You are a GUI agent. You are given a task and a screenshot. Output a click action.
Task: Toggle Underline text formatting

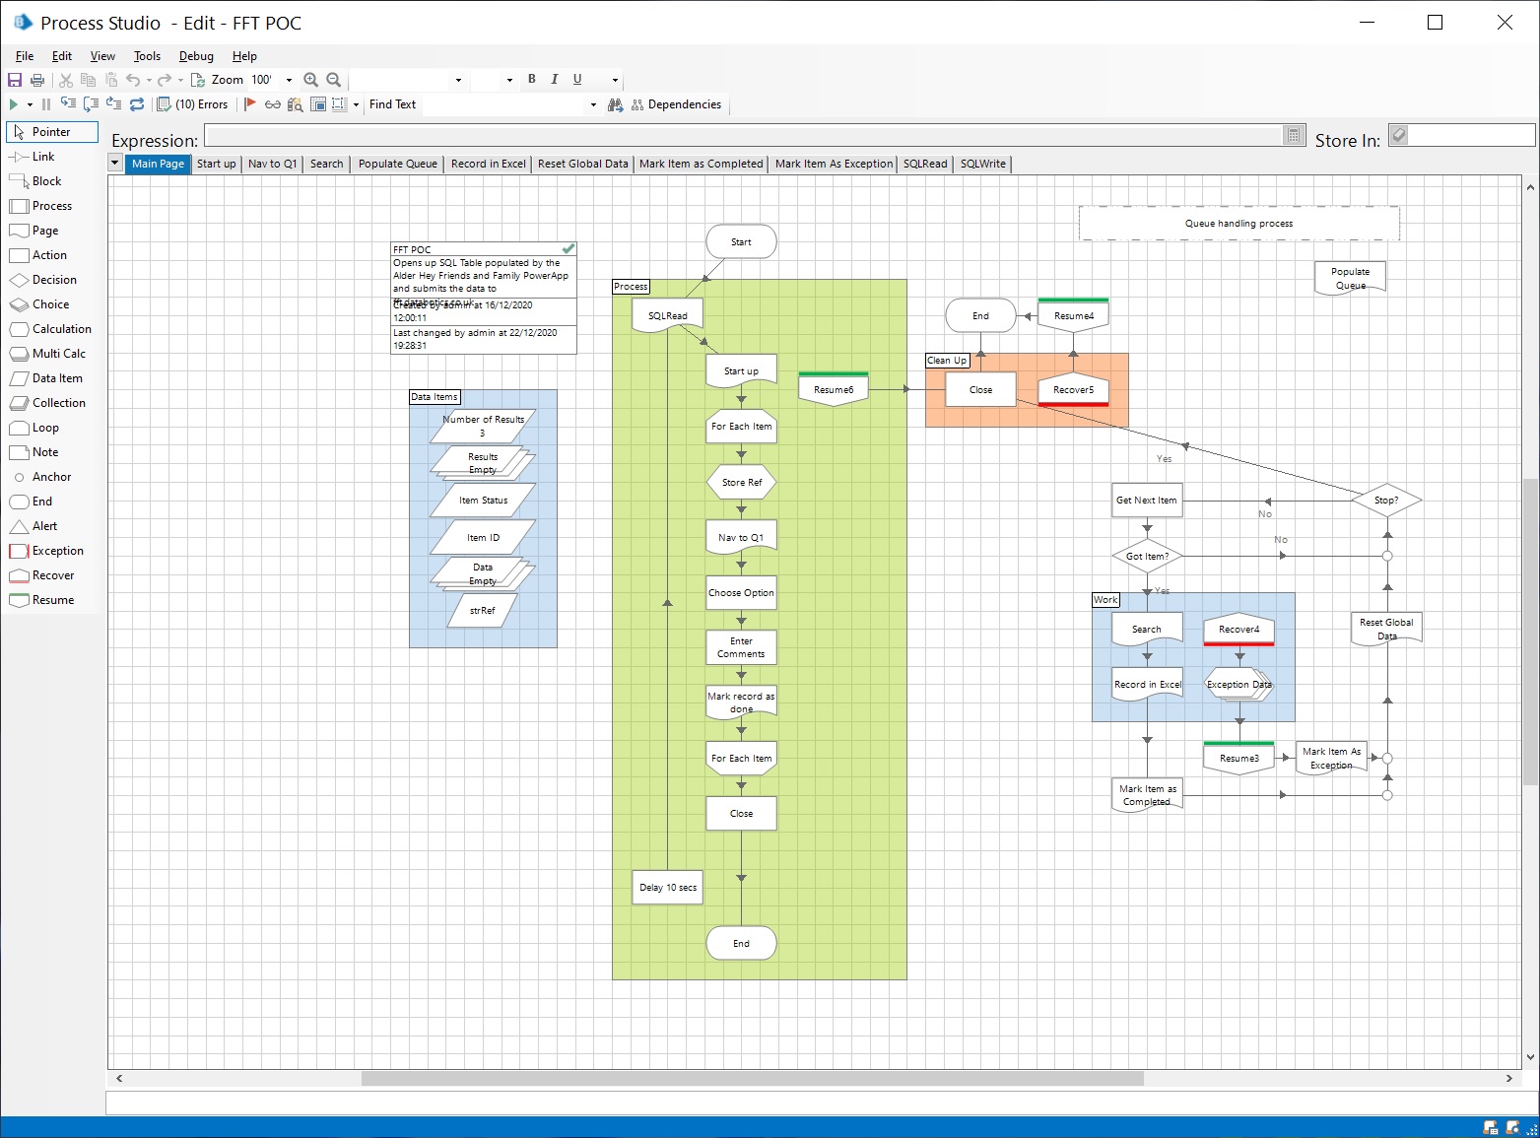click(577, 80)
